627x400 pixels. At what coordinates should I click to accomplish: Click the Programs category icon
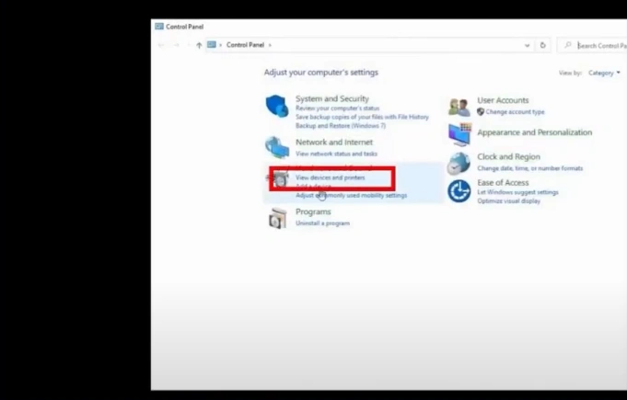277,218
